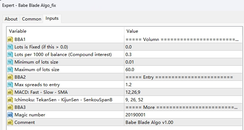This screenshot has height=130, width=244.
Task: Edit Lots is Fixed value 0.0
Action: (x=183, y=47)
